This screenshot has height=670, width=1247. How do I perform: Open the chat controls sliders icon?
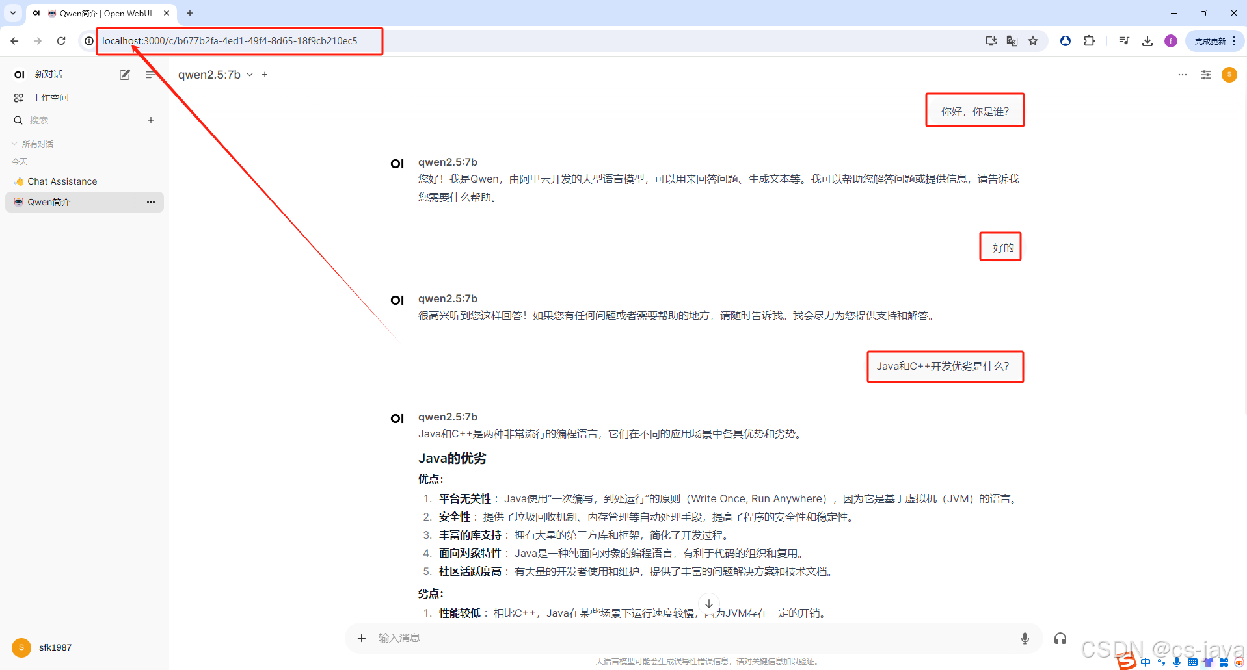pyautogui.click(x=1206, y=75)
